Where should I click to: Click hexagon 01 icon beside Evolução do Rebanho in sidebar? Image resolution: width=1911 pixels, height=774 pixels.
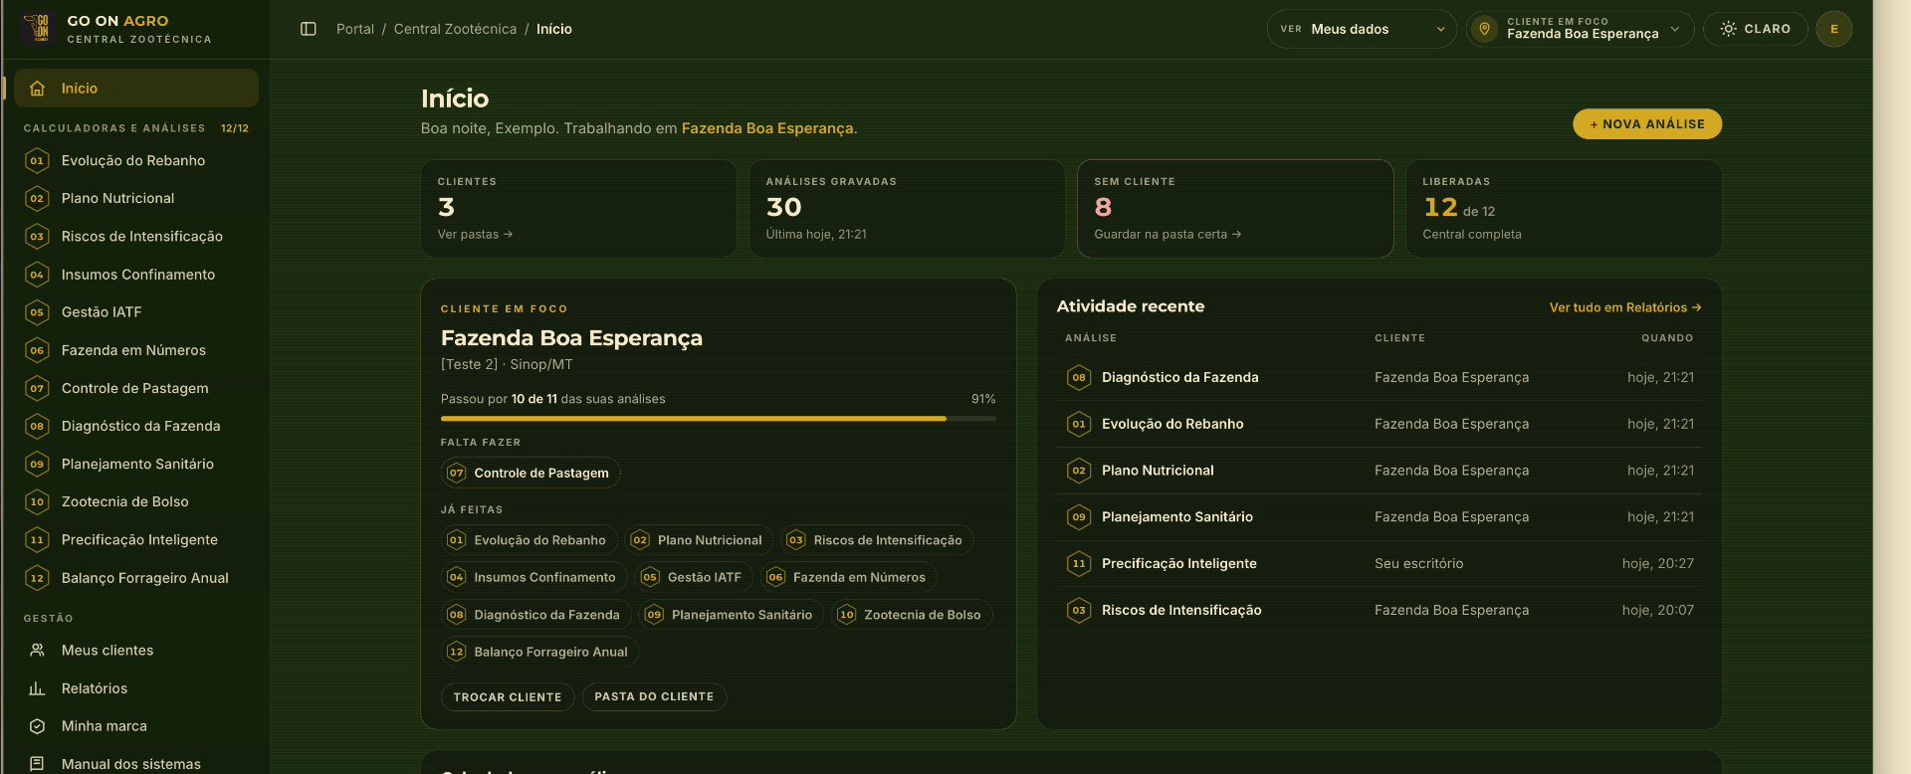[x=37, y=160]
